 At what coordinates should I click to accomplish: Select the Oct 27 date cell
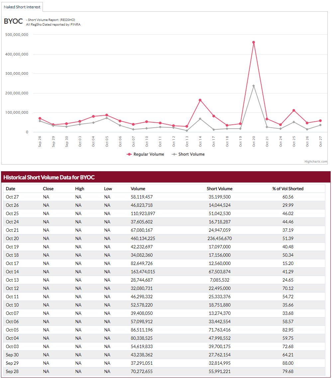(12, 197)
